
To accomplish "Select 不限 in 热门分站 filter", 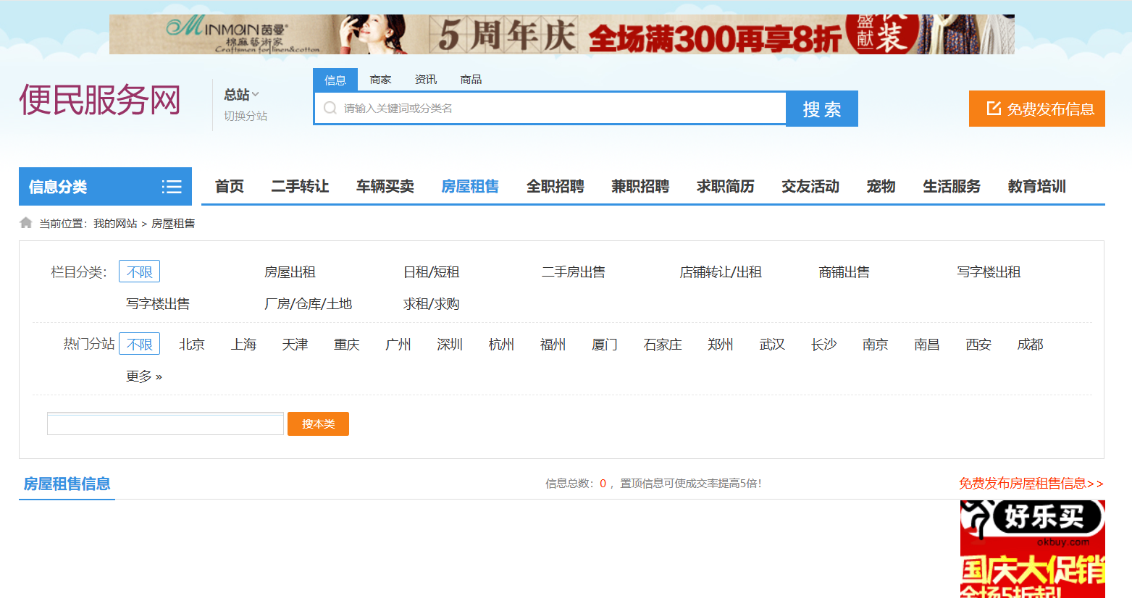I will pos(139,345).
